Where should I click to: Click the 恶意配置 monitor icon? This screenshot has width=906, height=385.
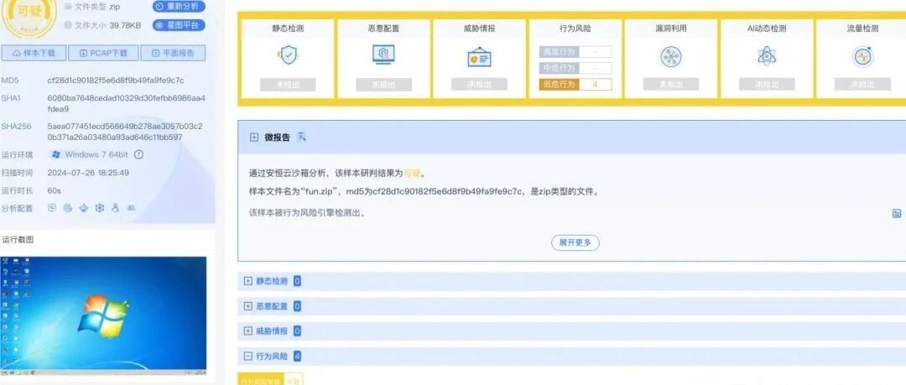click(383, 55)
